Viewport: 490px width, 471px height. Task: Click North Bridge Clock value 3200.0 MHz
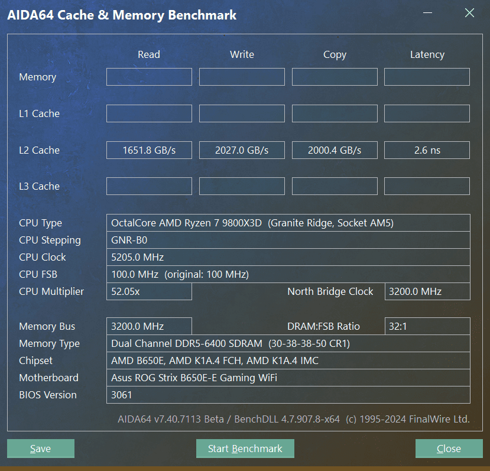click(x=427, y=291)
